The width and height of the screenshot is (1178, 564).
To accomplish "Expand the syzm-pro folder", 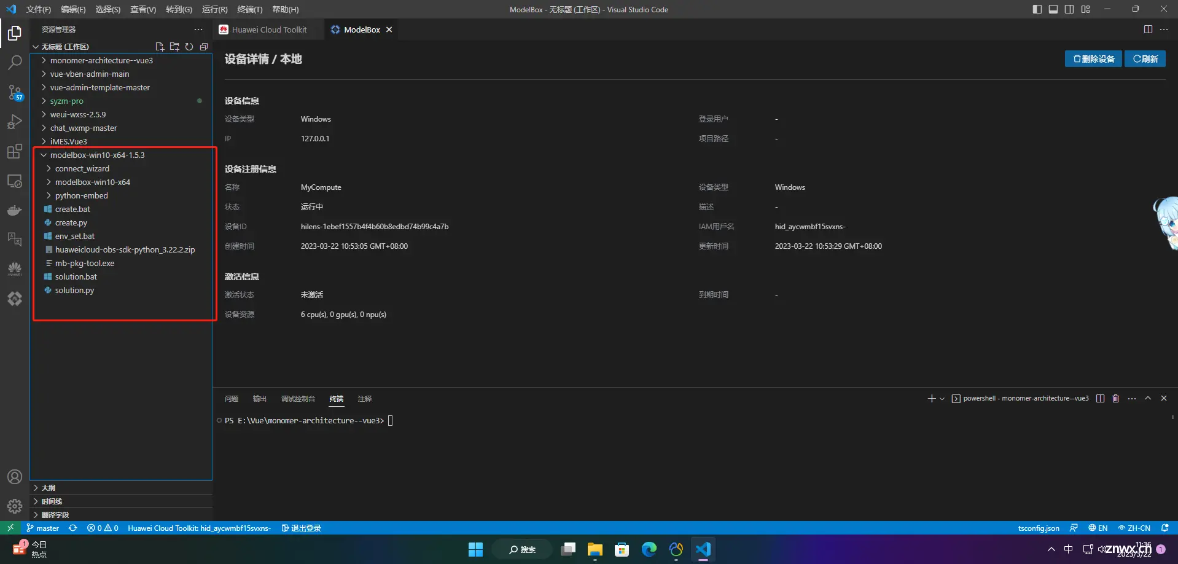I will (x=121, y=101).
